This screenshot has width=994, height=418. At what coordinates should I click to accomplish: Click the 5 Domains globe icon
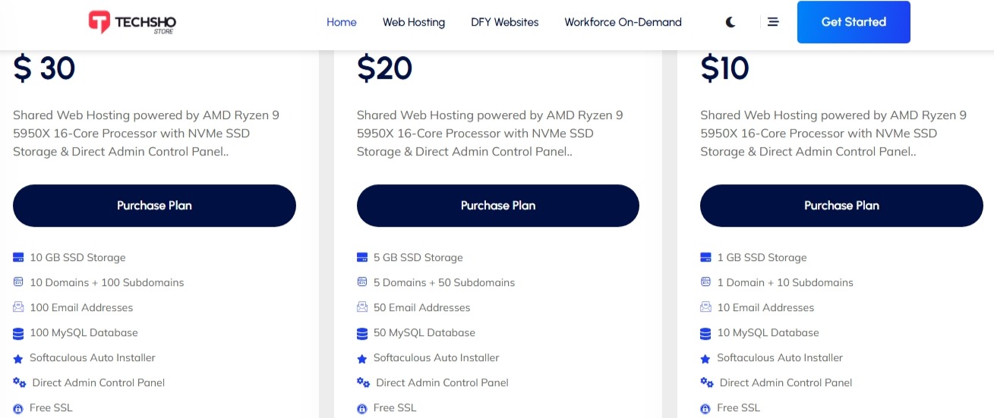pyautogui.click(x=362, y=282)
